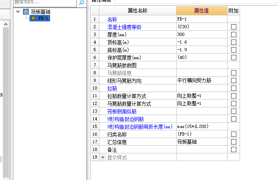
Task: Check the 混凝土强度等级 附加 checkbox
Action: [234, 27]
